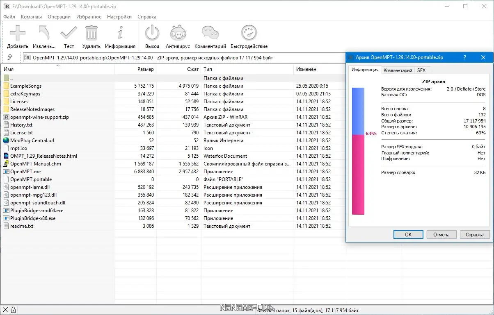Click the Извлечь (Extract) toolbar icon
494x315 pixels.
pyautogui.click(x=44, y=32)
